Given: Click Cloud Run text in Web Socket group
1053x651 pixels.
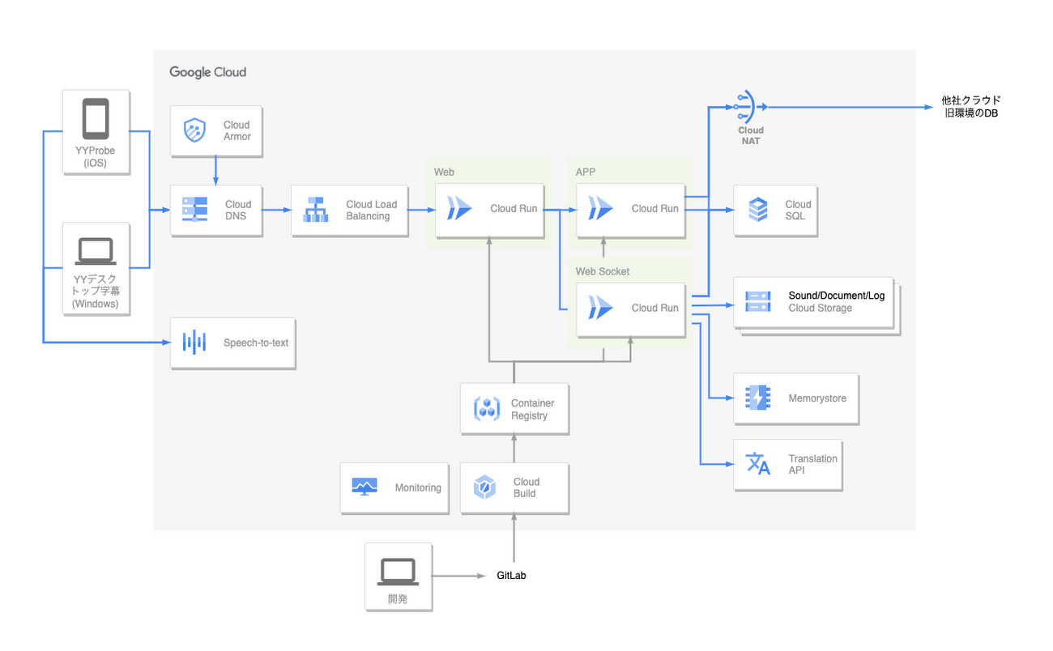Looking at the screenshot, I should [x=655, y=308].
